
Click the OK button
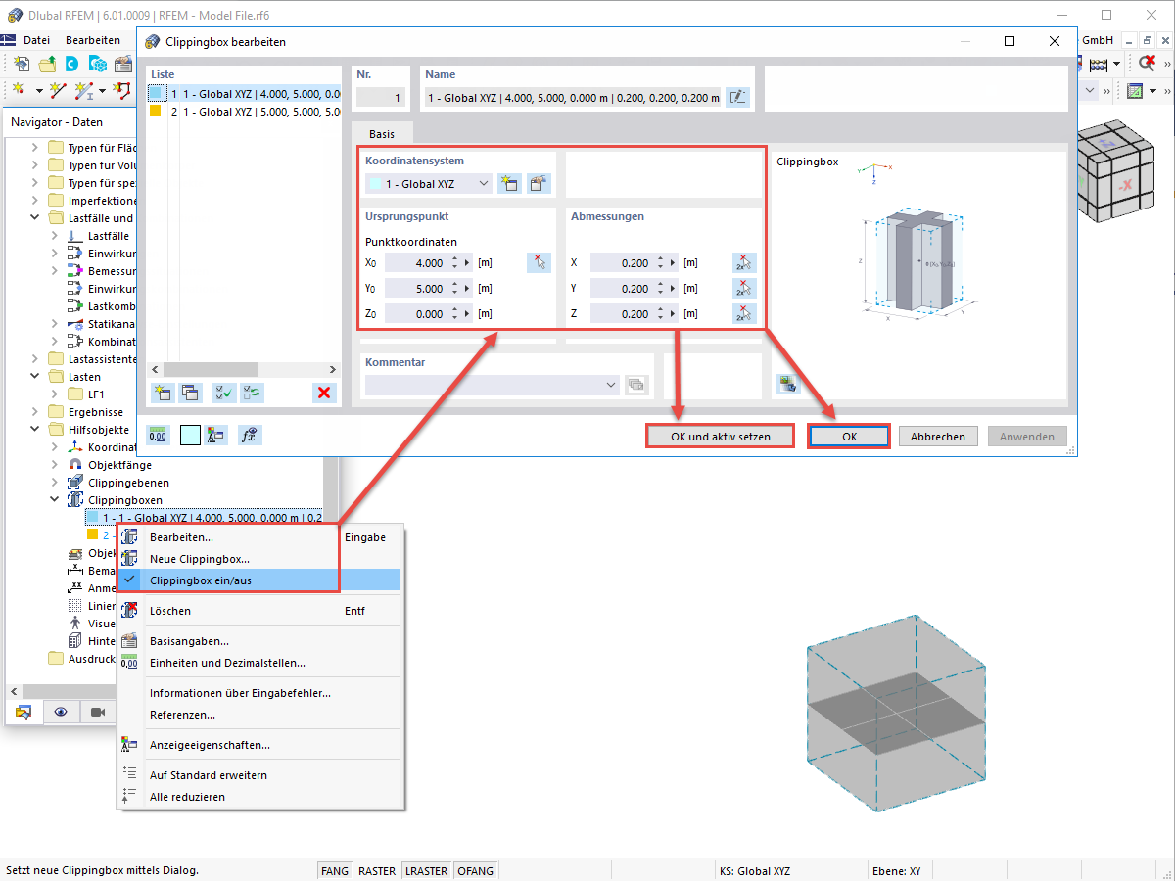pyautogui.click(x=849, y=437)
